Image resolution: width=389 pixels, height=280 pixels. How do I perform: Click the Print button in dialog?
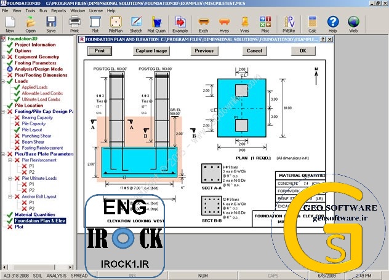(x=100, y=51)
